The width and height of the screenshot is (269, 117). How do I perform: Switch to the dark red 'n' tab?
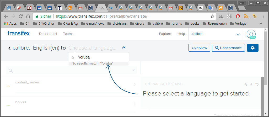pos(29,8)
